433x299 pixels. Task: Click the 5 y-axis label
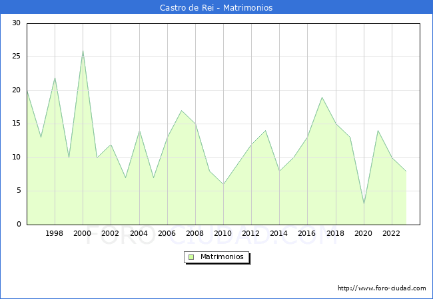click(19, 191)
